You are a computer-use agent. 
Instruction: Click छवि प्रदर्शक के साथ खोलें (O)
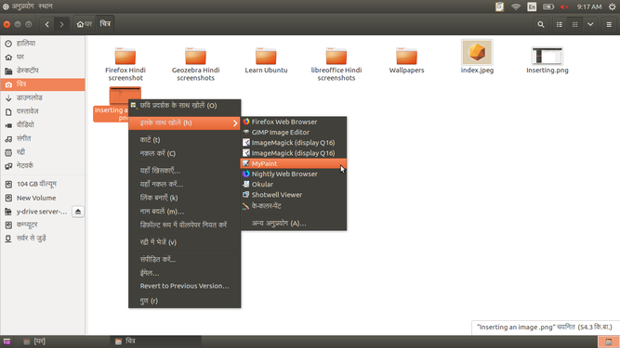point(185,106)
